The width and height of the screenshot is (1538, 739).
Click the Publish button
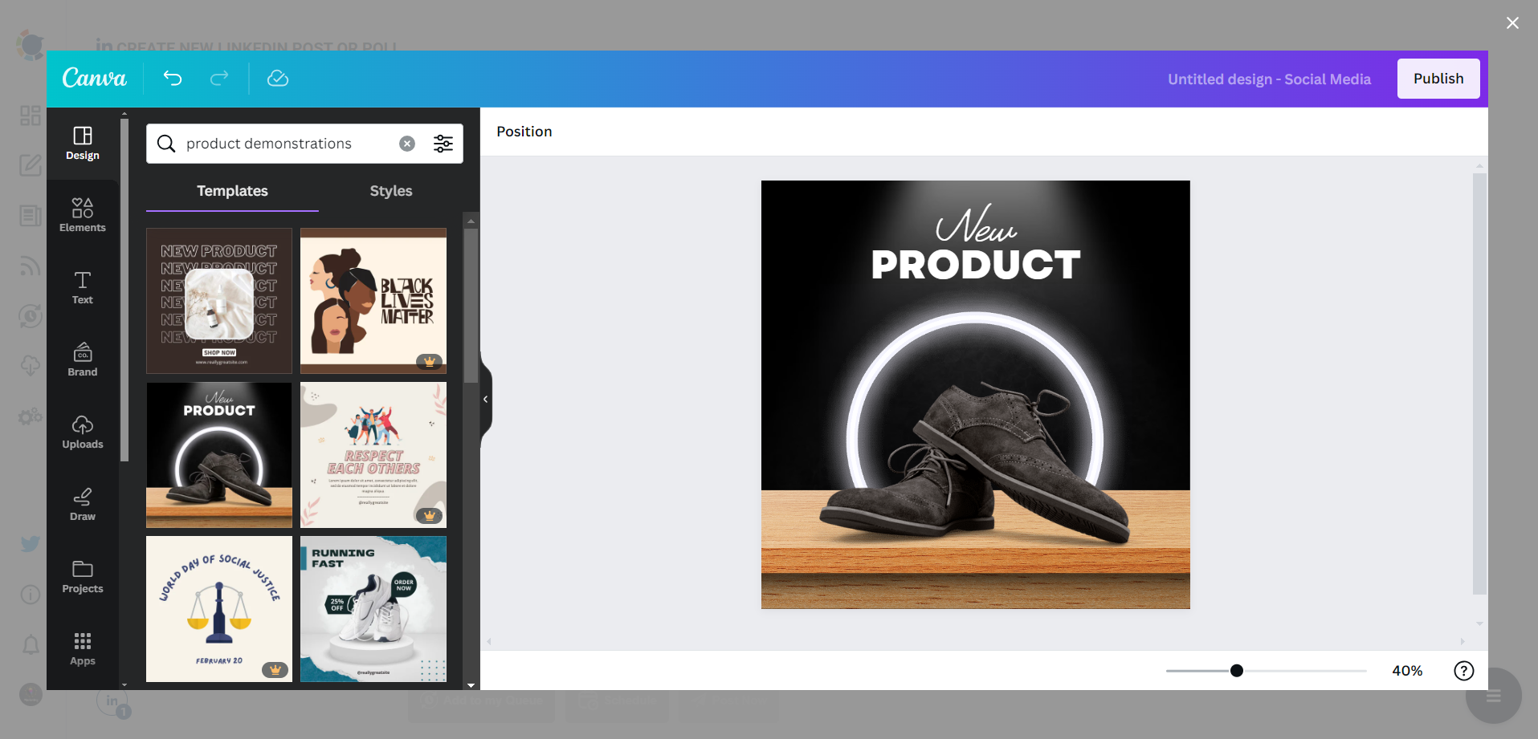[x=1438, y=78]
